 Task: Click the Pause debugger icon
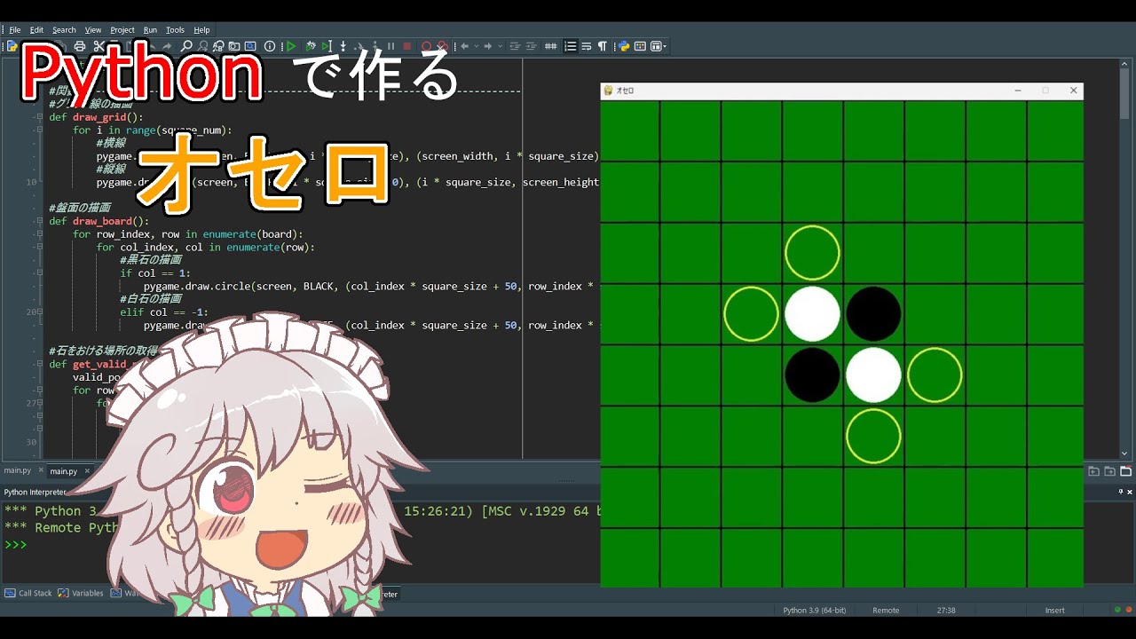[391, 46]
